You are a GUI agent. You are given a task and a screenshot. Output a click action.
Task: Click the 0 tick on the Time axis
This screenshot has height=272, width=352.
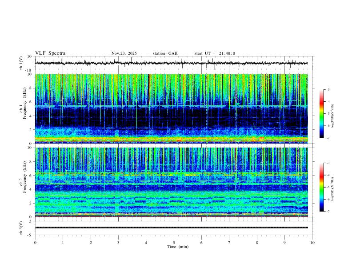coord(35,243)
